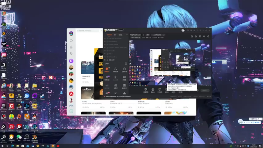The height and width of the screenshot is (148, 263).
Task: Open Logitech G HUB desktop shortcut
Action: [4, 128]
